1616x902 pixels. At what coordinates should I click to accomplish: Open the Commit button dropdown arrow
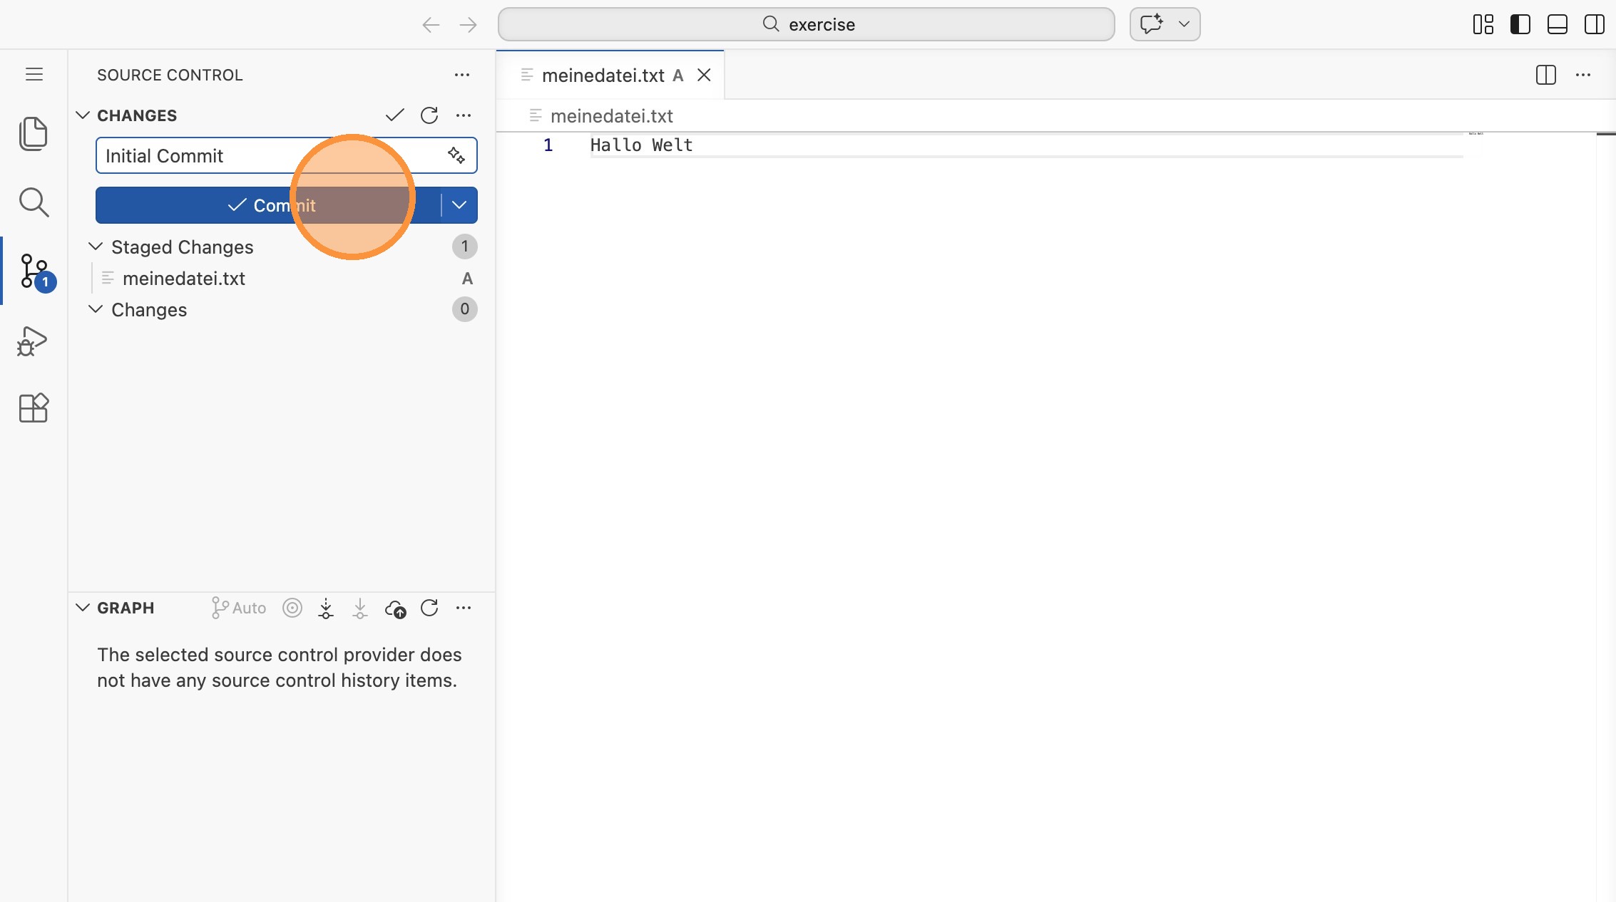(x=459, y=205)
